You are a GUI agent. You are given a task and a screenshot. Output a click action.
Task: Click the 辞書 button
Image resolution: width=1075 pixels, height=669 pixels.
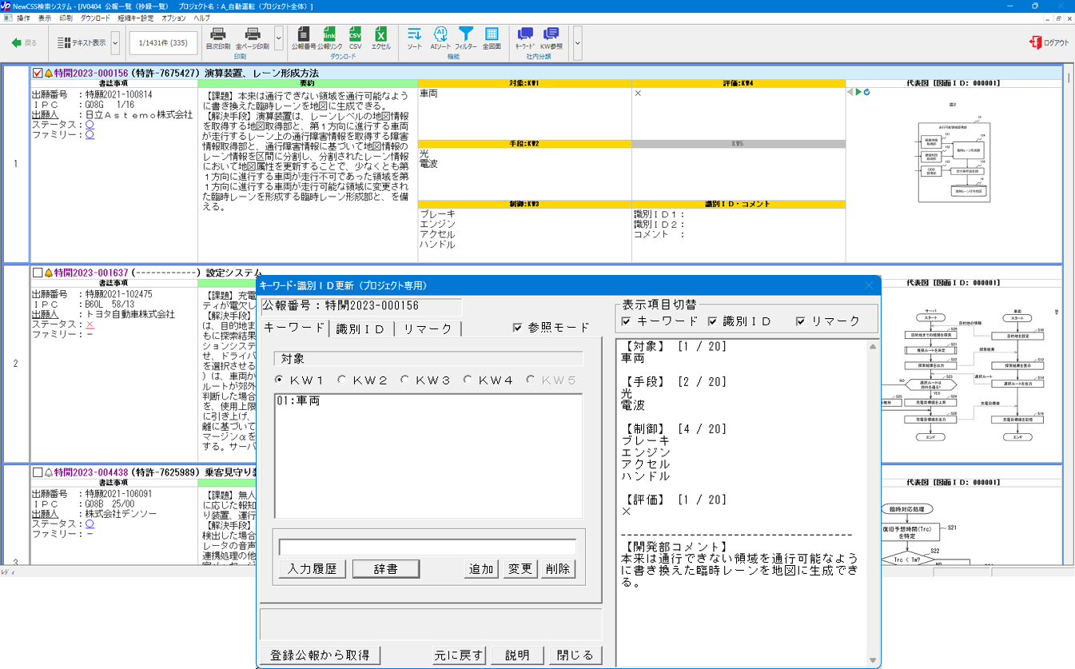[x=386, y=569]
